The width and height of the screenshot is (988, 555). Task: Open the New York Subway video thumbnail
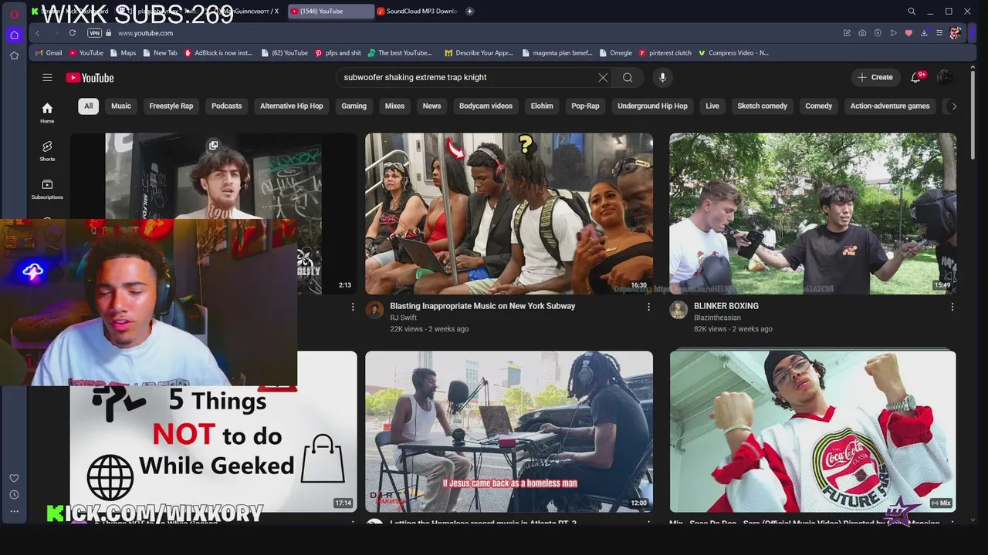coord(509,214)
